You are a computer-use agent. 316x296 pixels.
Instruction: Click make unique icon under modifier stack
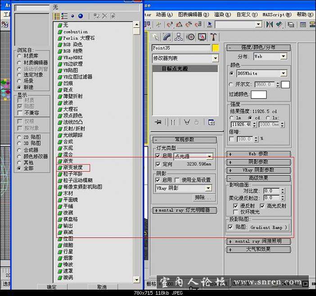click(x=187, y=122)
